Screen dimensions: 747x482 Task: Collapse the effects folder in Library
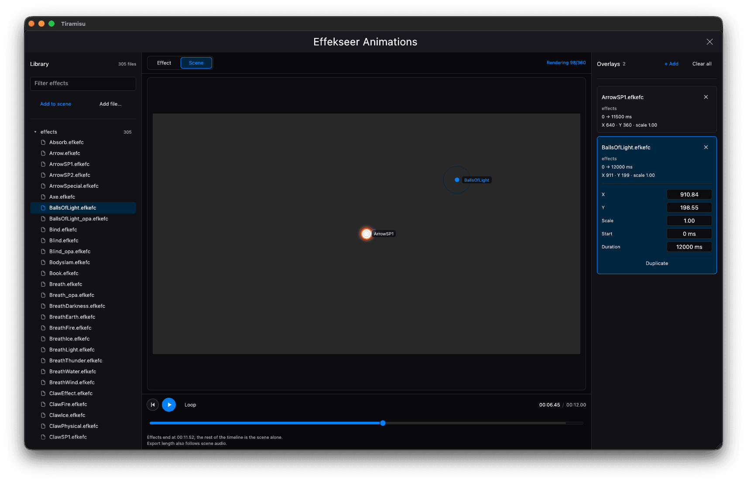click(x=35, y=132)
